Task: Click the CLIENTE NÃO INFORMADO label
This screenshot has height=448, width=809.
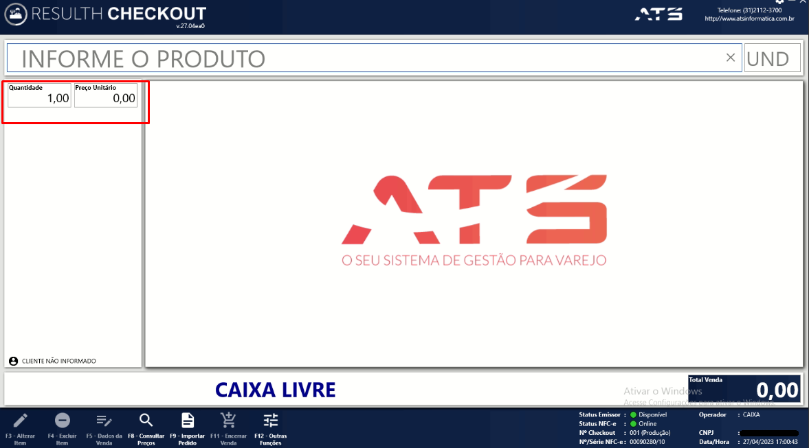Action: coord(59,361)
